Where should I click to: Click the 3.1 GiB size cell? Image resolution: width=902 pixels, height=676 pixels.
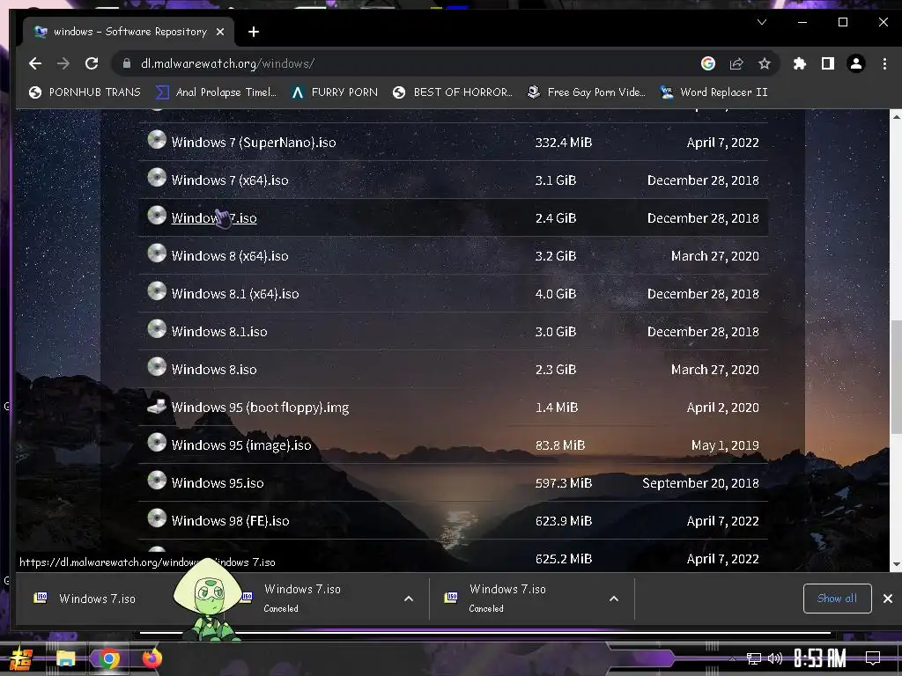coord(555,180)
